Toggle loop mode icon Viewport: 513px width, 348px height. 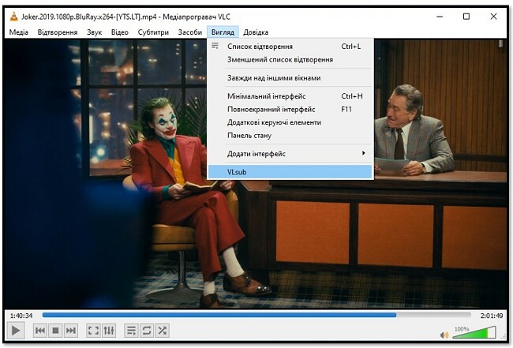click(x=147, y=331)
